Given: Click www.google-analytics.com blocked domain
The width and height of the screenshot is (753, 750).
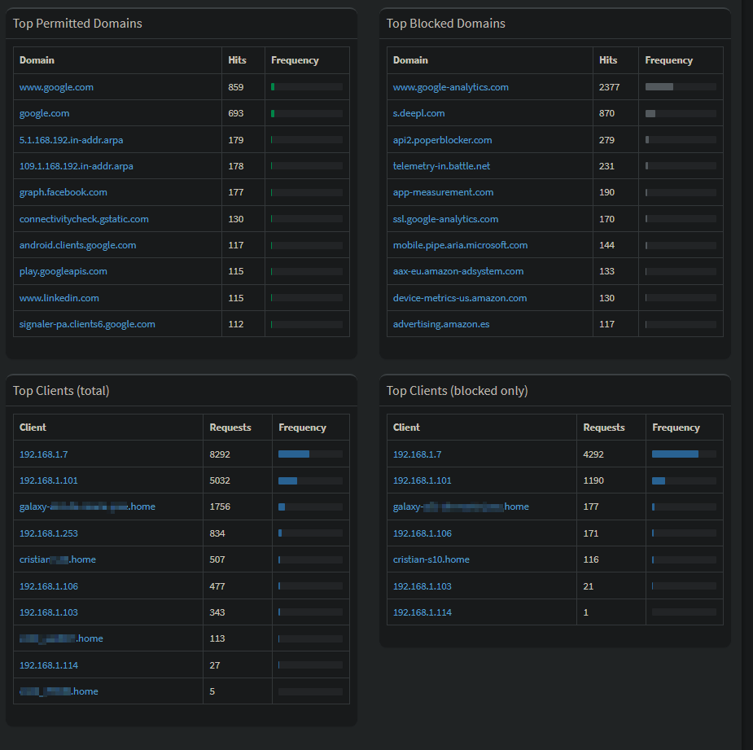Looking at the screenshot, I should click(x=450, y=87).
